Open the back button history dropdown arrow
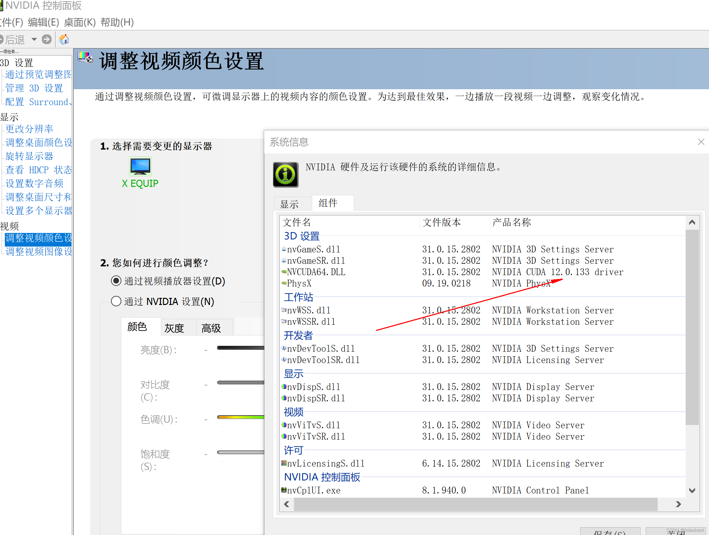The height and width of the screenshot is (535, 709). (34, 40)
